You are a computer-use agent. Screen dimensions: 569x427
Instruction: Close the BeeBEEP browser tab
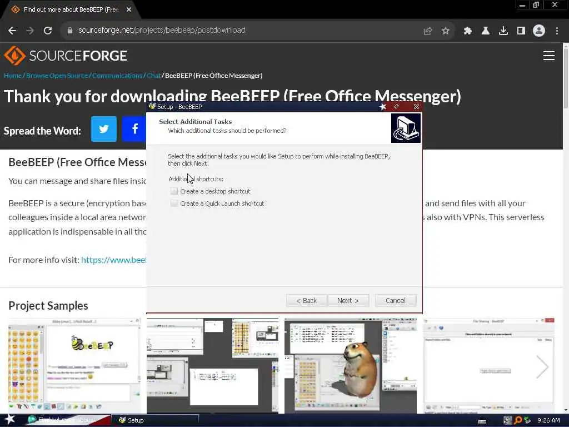point(129,10)
